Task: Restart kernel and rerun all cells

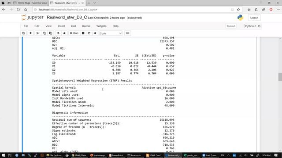Action: (95, 33)
